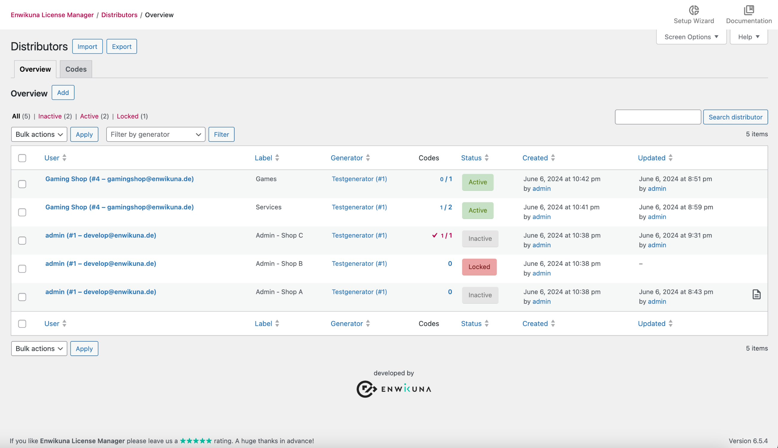Expand the Help panel

coord(748,37)
